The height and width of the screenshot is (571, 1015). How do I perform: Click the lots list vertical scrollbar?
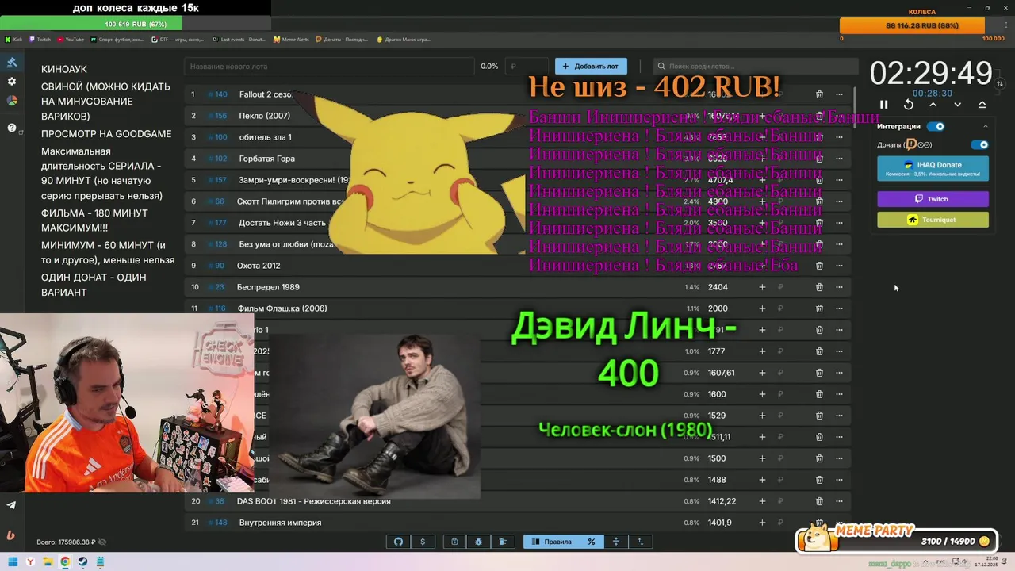click(855, 107)
